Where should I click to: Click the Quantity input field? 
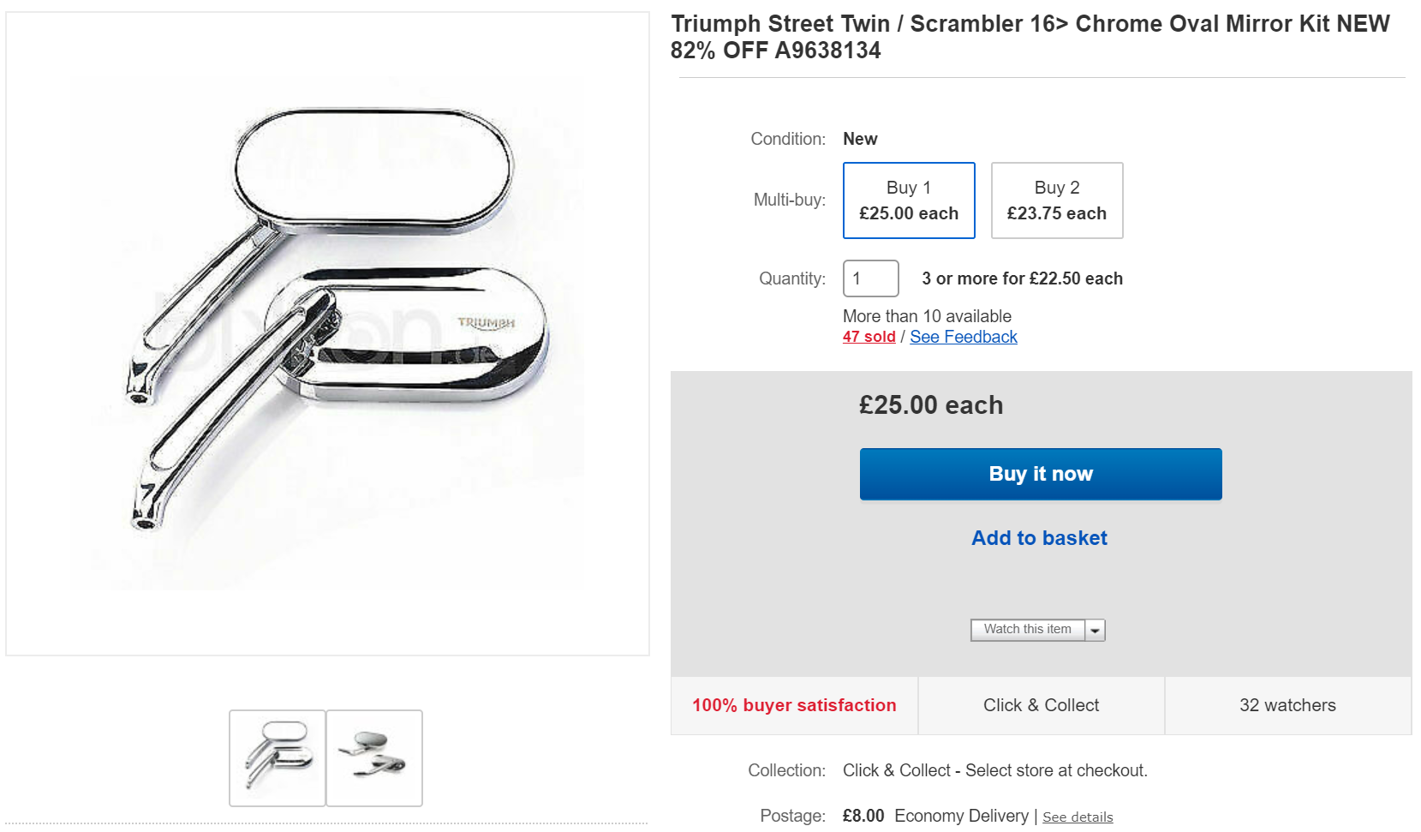[870, 278]
